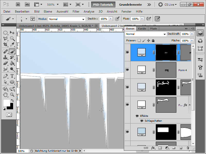This screenshot has width=206, height=154.
Task: Switch to Unbenannt-2 document tab
Action: pyautogui.click(x=113, y=26)
